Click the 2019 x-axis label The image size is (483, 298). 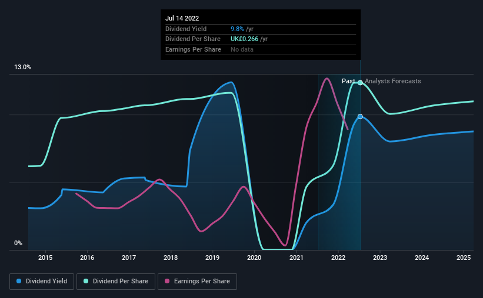coord(212,258)
